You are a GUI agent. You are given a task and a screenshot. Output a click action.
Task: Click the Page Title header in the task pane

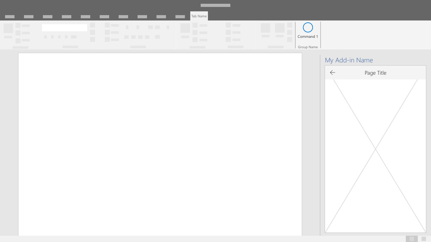tap(375, 73)
